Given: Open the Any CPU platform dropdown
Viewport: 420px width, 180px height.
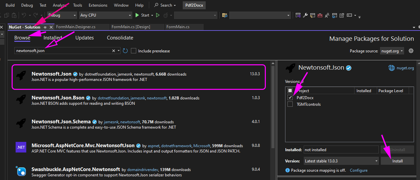Looking at the screenshot, I should coord(106,15).
